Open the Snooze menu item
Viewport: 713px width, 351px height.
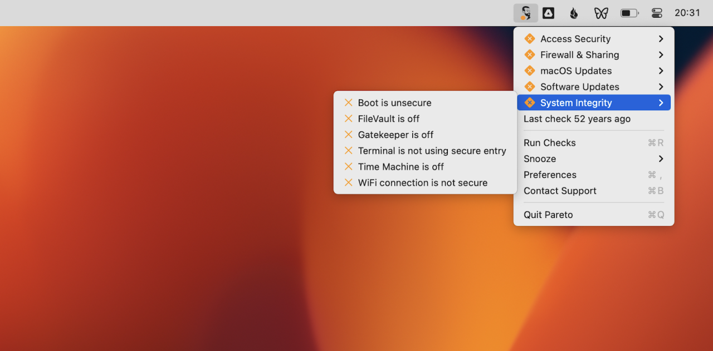(x=594, y=159)
